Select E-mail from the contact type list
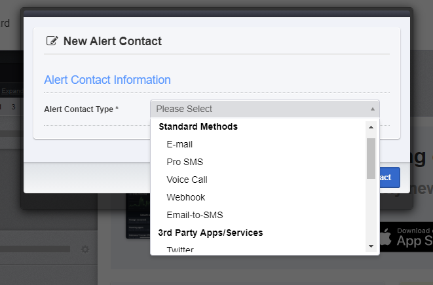 [x=179, y=144]
